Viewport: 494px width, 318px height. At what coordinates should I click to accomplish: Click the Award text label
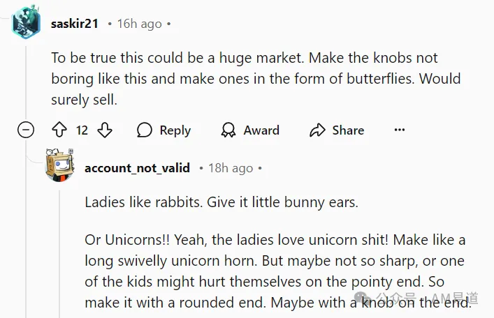pyautogui.click(x=261, y=130)
